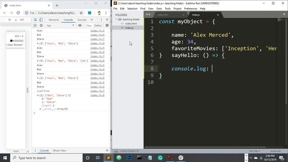Close the index.html browser tab
Screen dimensions: 288x162
tap(49, 5)
